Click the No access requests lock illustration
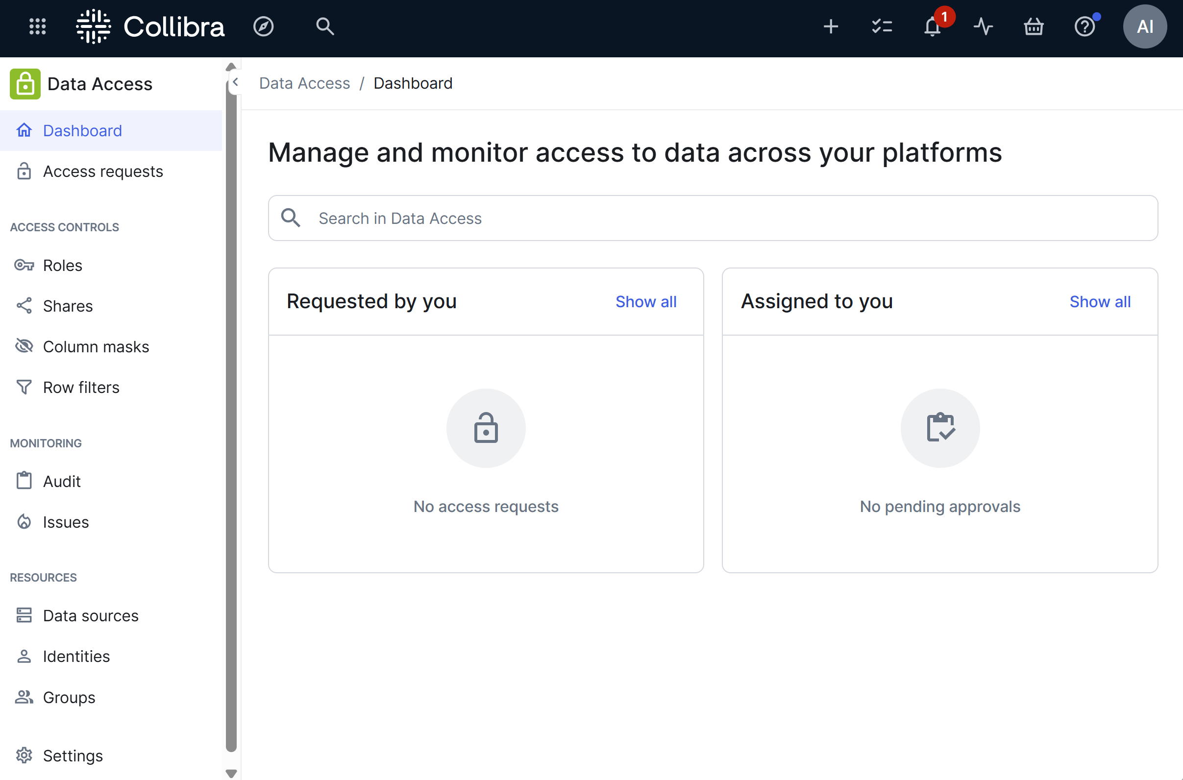This screenshot has height=780, width=1183. 486,428
